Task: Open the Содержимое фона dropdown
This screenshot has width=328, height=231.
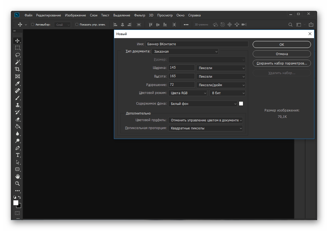Action: 203,104
